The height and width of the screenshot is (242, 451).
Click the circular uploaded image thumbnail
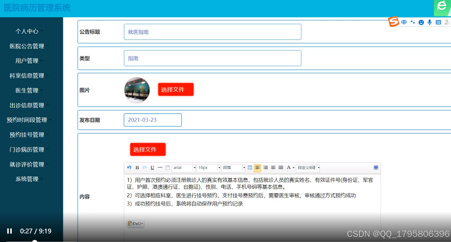137,90
